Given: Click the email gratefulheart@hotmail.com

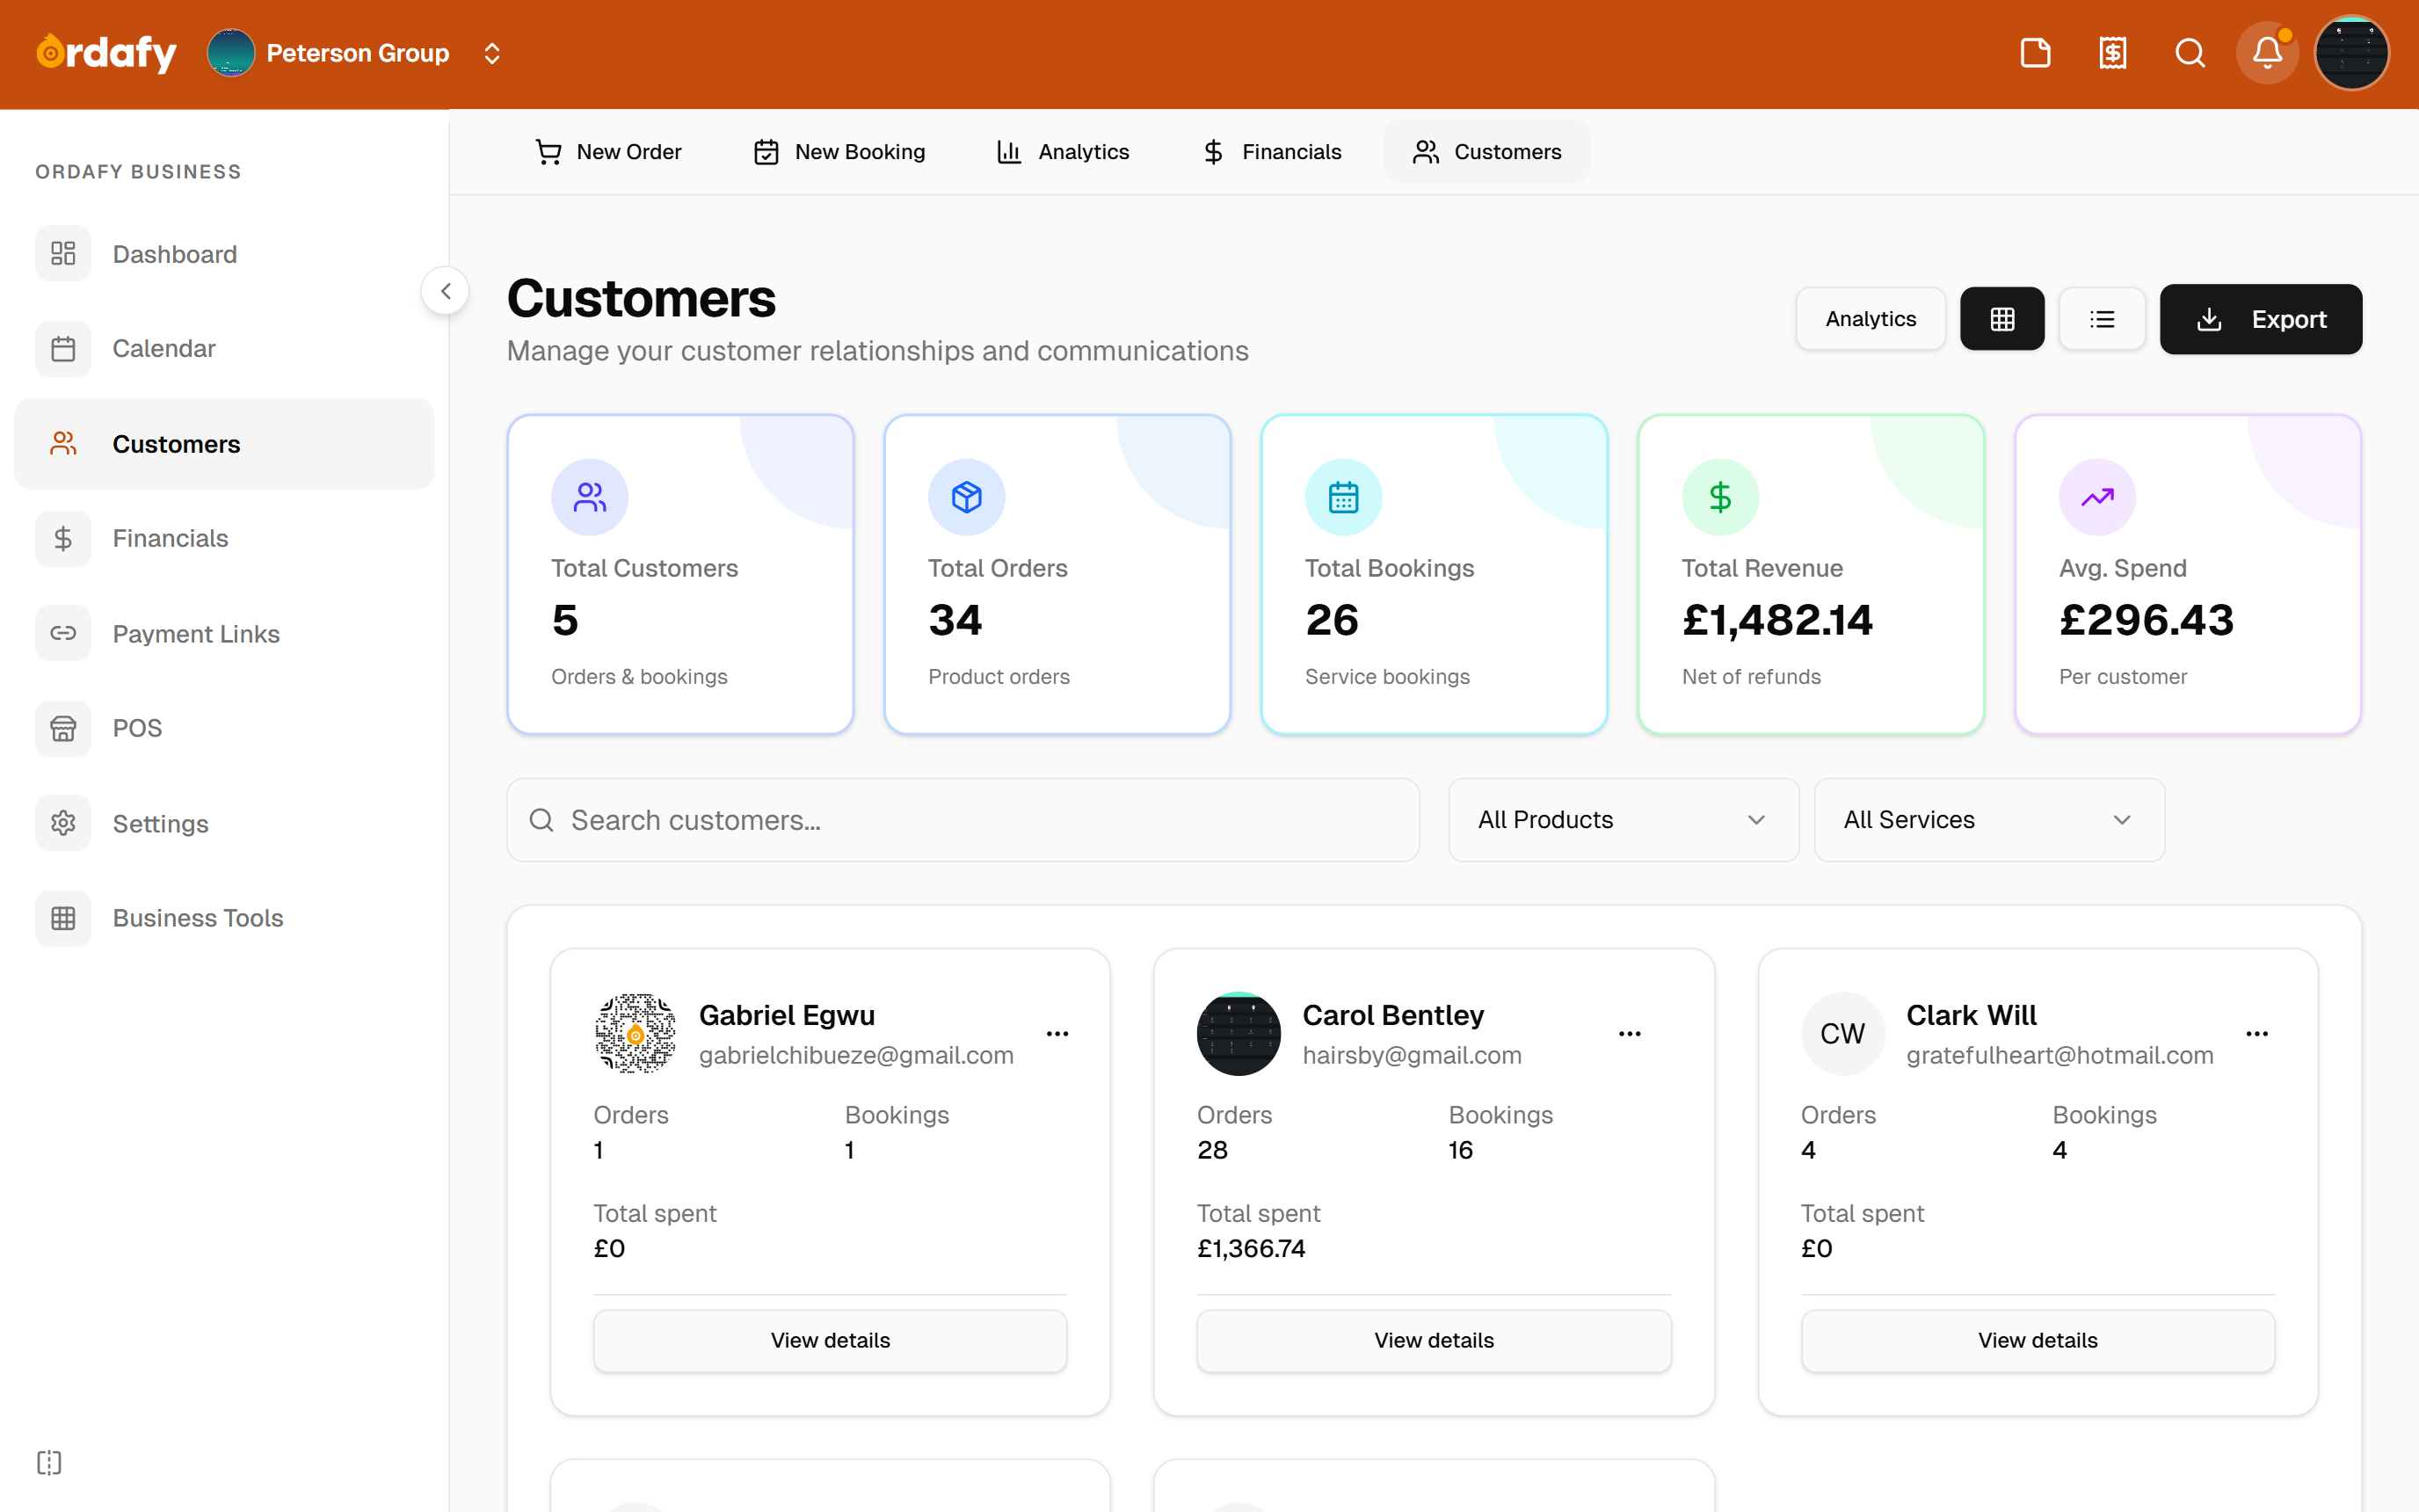Looking at the screenshot, I should [2059, 1055].
